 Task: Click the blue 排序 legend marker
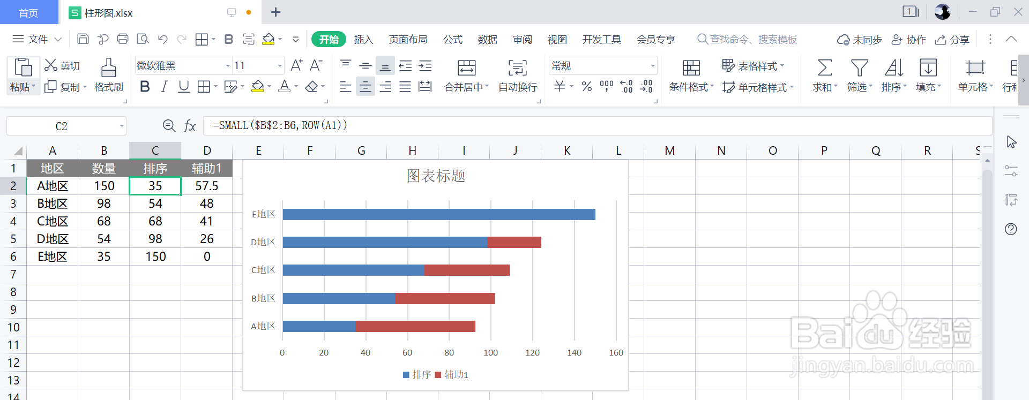tap(406, 375)
